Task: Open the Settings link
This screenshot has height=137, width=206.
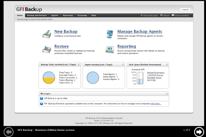Action: pos(166,15)
